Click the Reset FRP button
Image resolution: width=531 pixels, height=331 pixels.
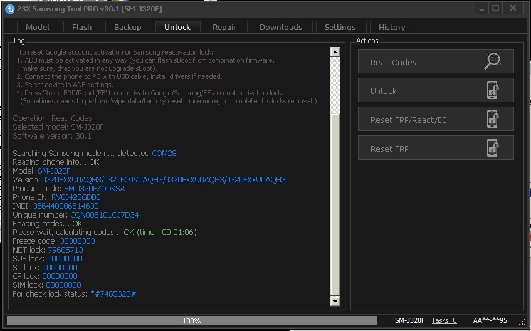coord(436,148)
